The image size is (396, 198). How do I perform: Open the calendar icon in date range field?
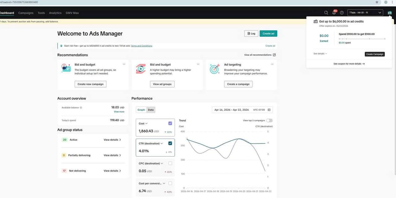pos(269,110)
